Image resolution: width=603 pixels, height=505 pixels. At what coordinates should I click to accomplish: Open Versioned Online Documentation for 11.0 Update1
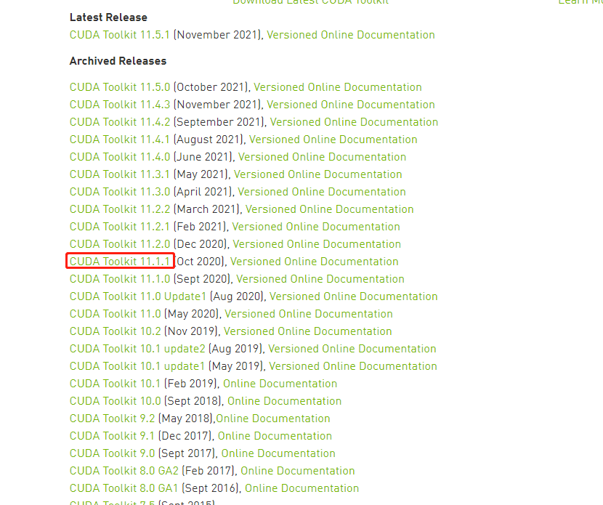coord(353,296)
